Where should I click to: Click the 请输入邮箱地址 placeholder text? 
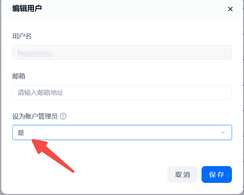41,93
